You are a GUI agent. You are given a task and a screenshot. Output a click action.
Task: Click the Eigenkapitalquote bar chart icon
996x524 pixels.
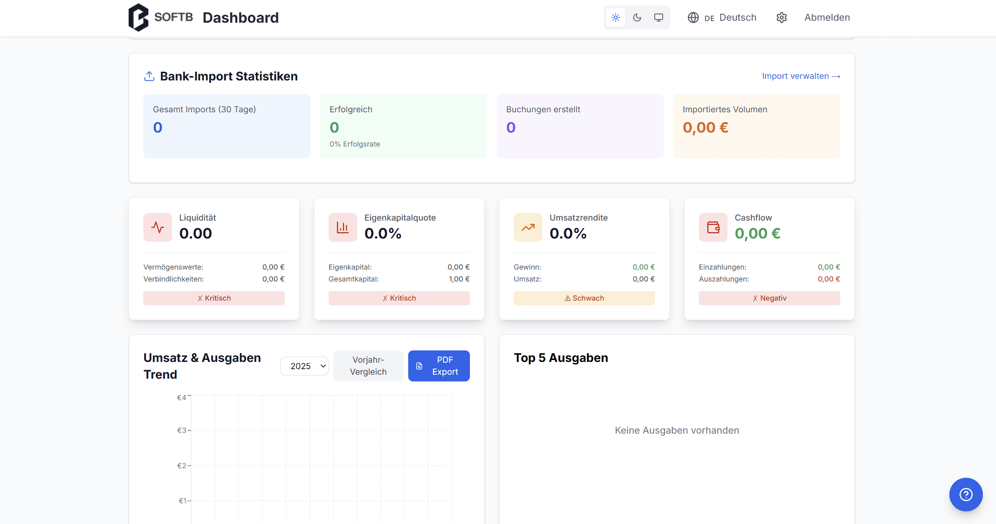tap(343, 227)
